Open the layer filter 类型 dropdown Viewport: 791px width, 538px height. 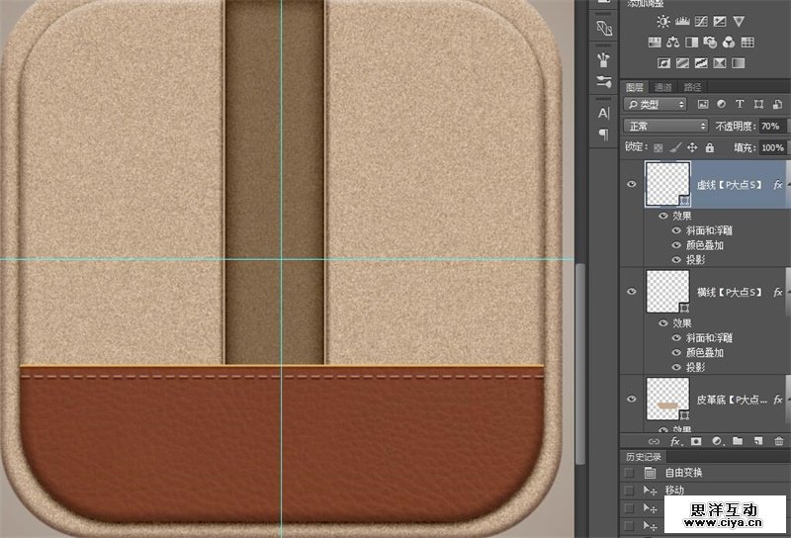(x=657, y=104)
